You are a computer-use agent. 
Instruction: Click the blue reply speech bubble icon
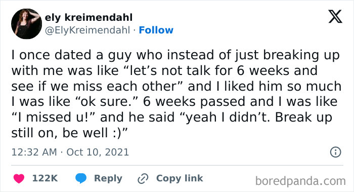[81, 178]
